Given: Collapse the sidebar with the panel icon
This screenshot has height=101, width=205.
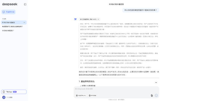Looking at the screenshot, I should pos(25,4).
